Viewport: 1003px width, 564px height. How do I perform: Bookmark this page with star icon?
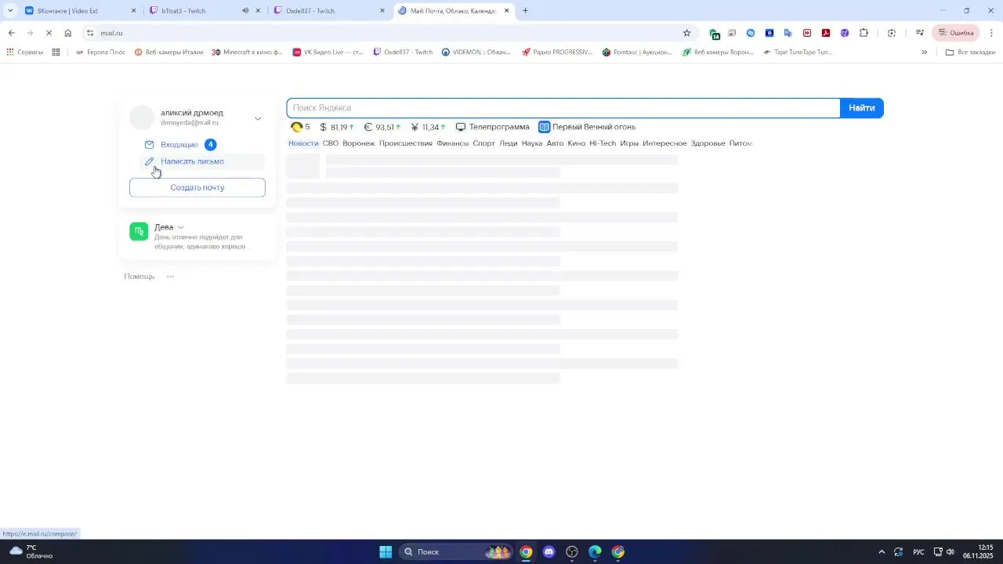pyautogui.click(x=687, y=33)
